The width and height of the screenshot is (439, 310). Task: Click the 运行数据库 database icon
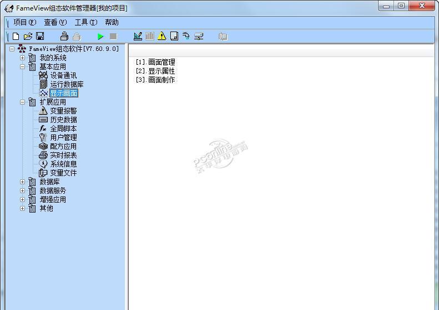43,84
